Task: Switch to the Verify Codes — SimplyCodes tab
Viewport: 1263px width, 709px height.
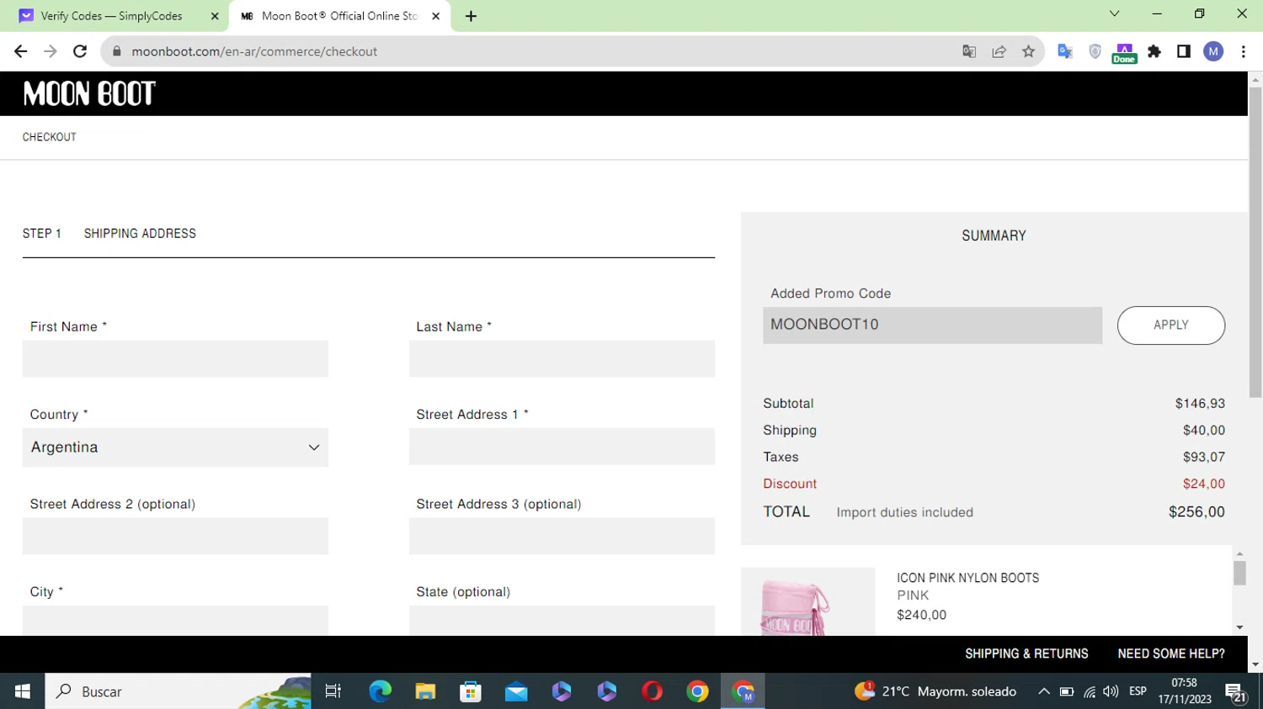Action: tap(111, 16)
